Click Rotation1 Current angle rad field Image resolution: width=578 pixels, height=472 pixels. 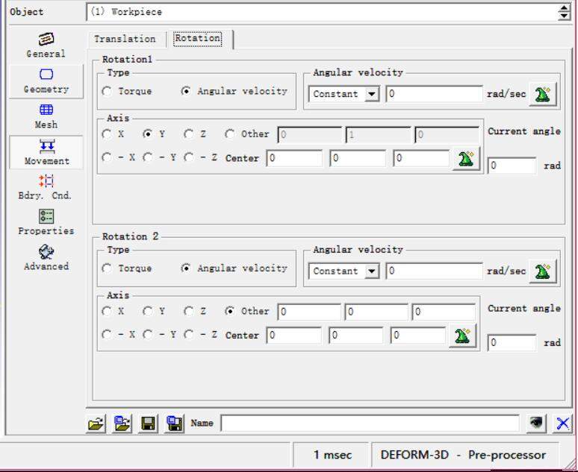(512, 166)
